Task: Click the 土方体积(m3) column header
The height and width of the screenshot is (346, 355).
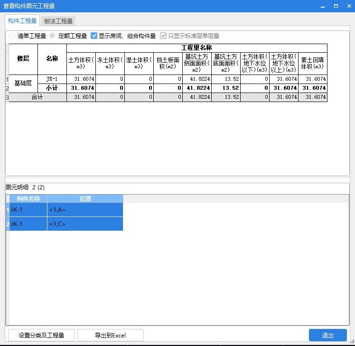Action: point(81,64)
